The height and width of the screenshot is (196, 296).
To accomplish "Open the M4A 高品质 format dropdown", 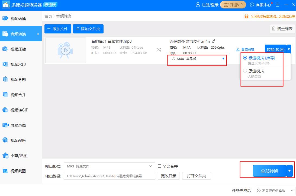I will (197, 58).
